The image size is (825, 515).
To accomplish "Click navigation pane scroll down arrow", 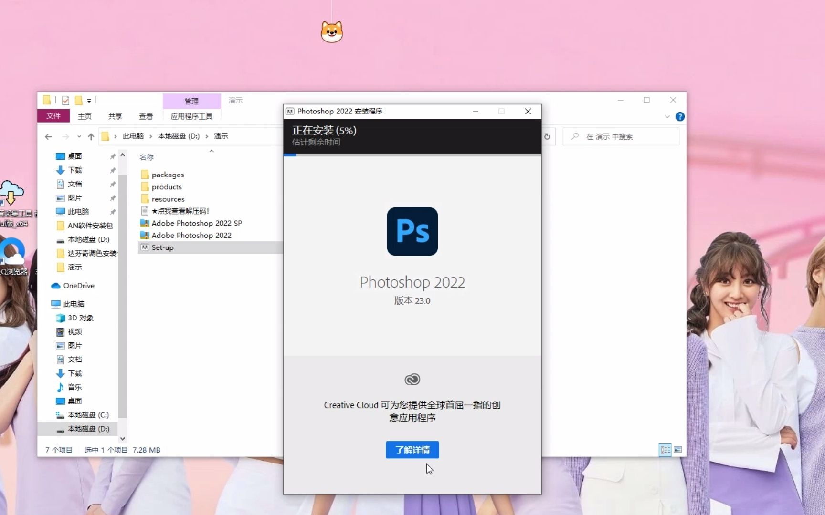I will [123, 439].
